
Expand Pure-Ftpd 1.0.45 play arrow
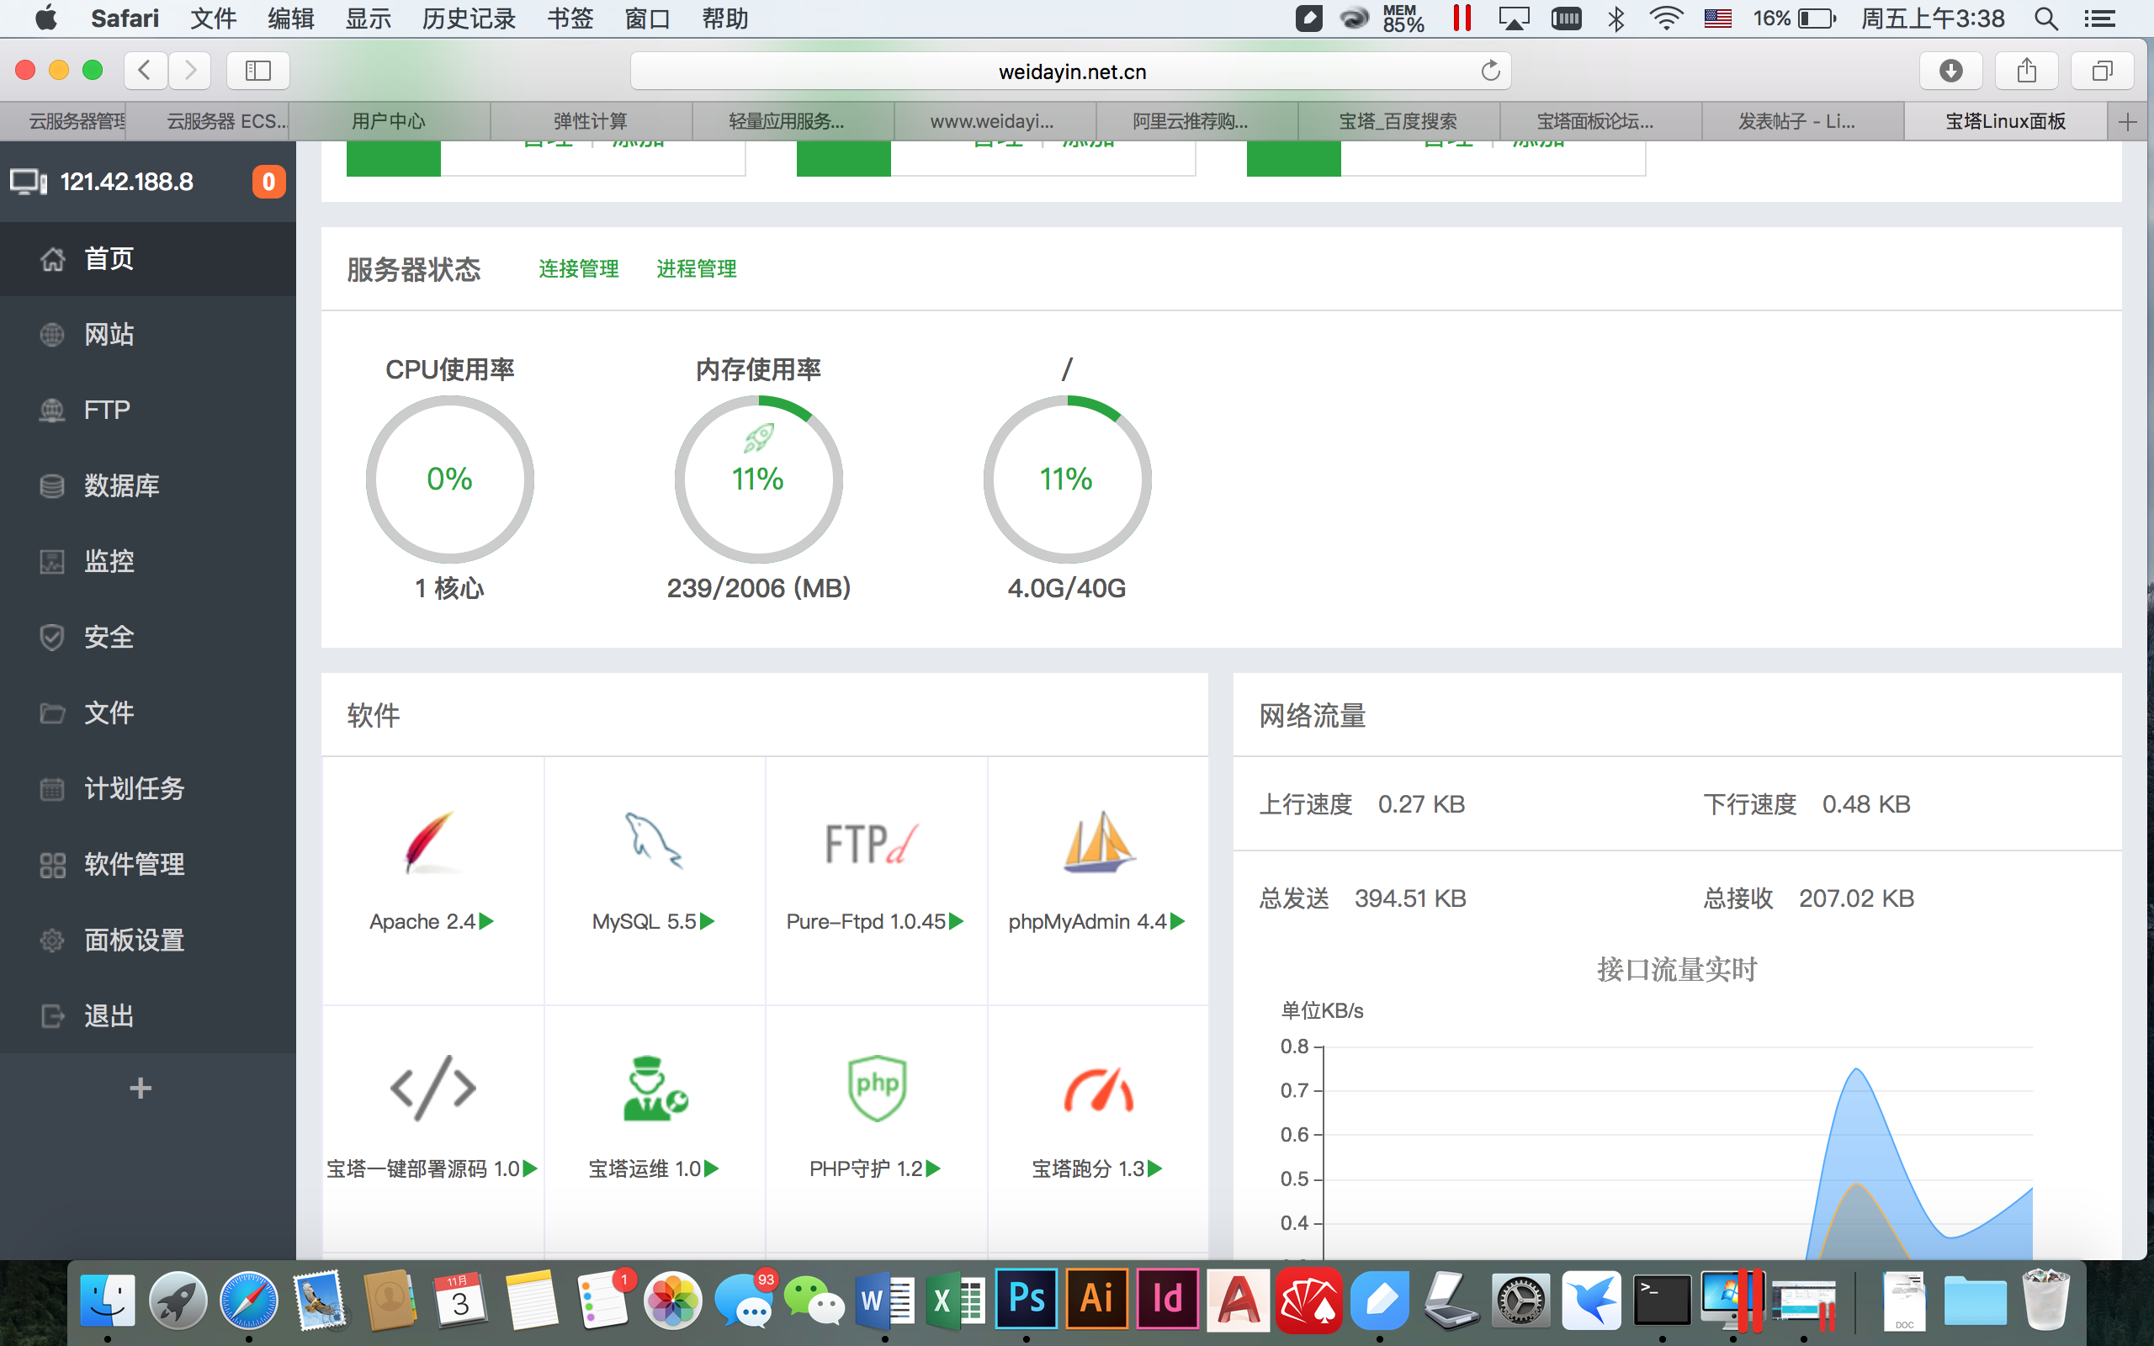pos(957,921)
